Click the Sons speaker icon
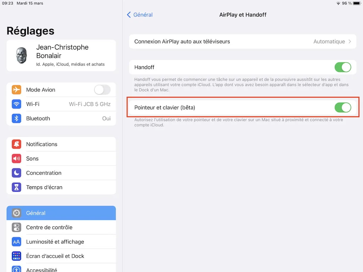The image size is (363, 272). click(16, 159)
